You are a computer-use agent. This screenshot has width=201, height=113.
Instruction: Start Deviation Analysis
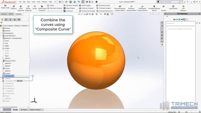71,6
